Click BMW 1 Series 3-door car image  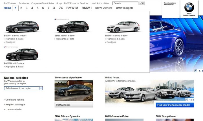click(22, 27)
